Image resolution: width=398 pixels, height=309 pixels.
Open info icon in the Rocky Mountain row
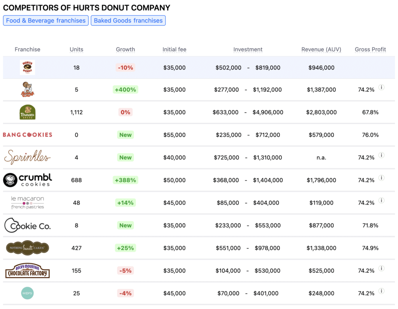(x=381, y=268)
